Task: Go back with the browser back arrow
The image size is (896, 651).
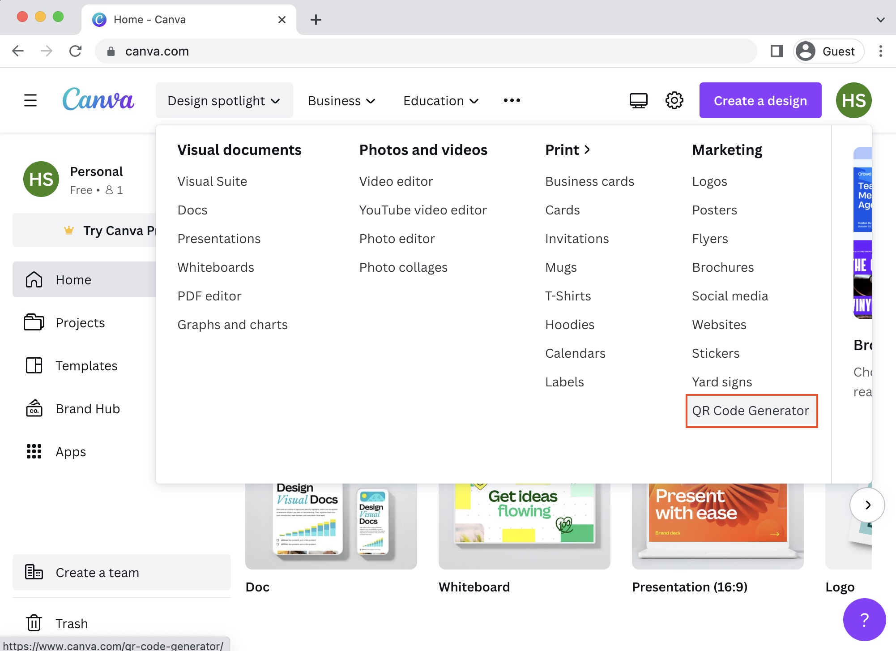Action: tap(18, 51)
